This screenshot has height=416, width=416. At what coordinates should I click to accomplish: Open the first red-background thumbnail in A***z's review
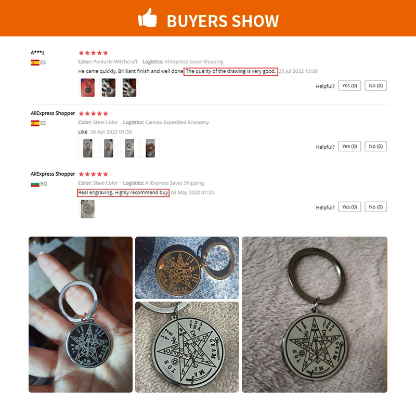point(87,87)
